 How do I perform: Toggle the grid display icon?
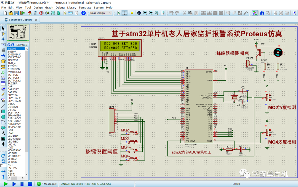124,13
